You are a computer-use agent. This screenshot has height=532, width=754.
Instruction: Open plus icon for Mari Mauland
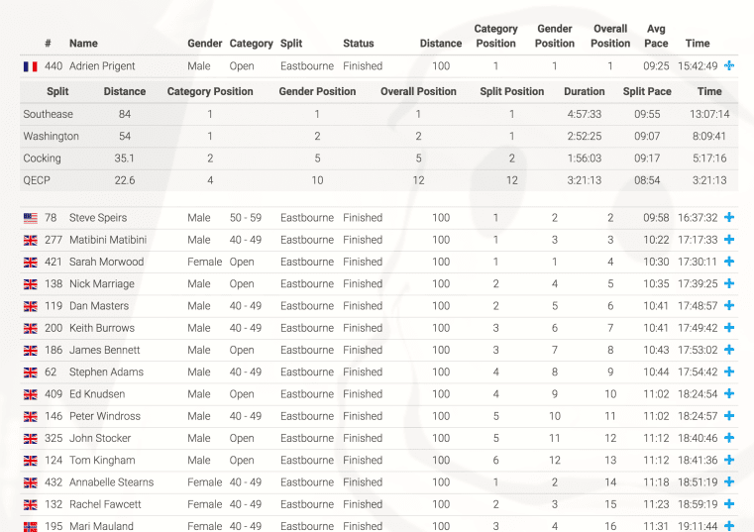coord(729,526)
